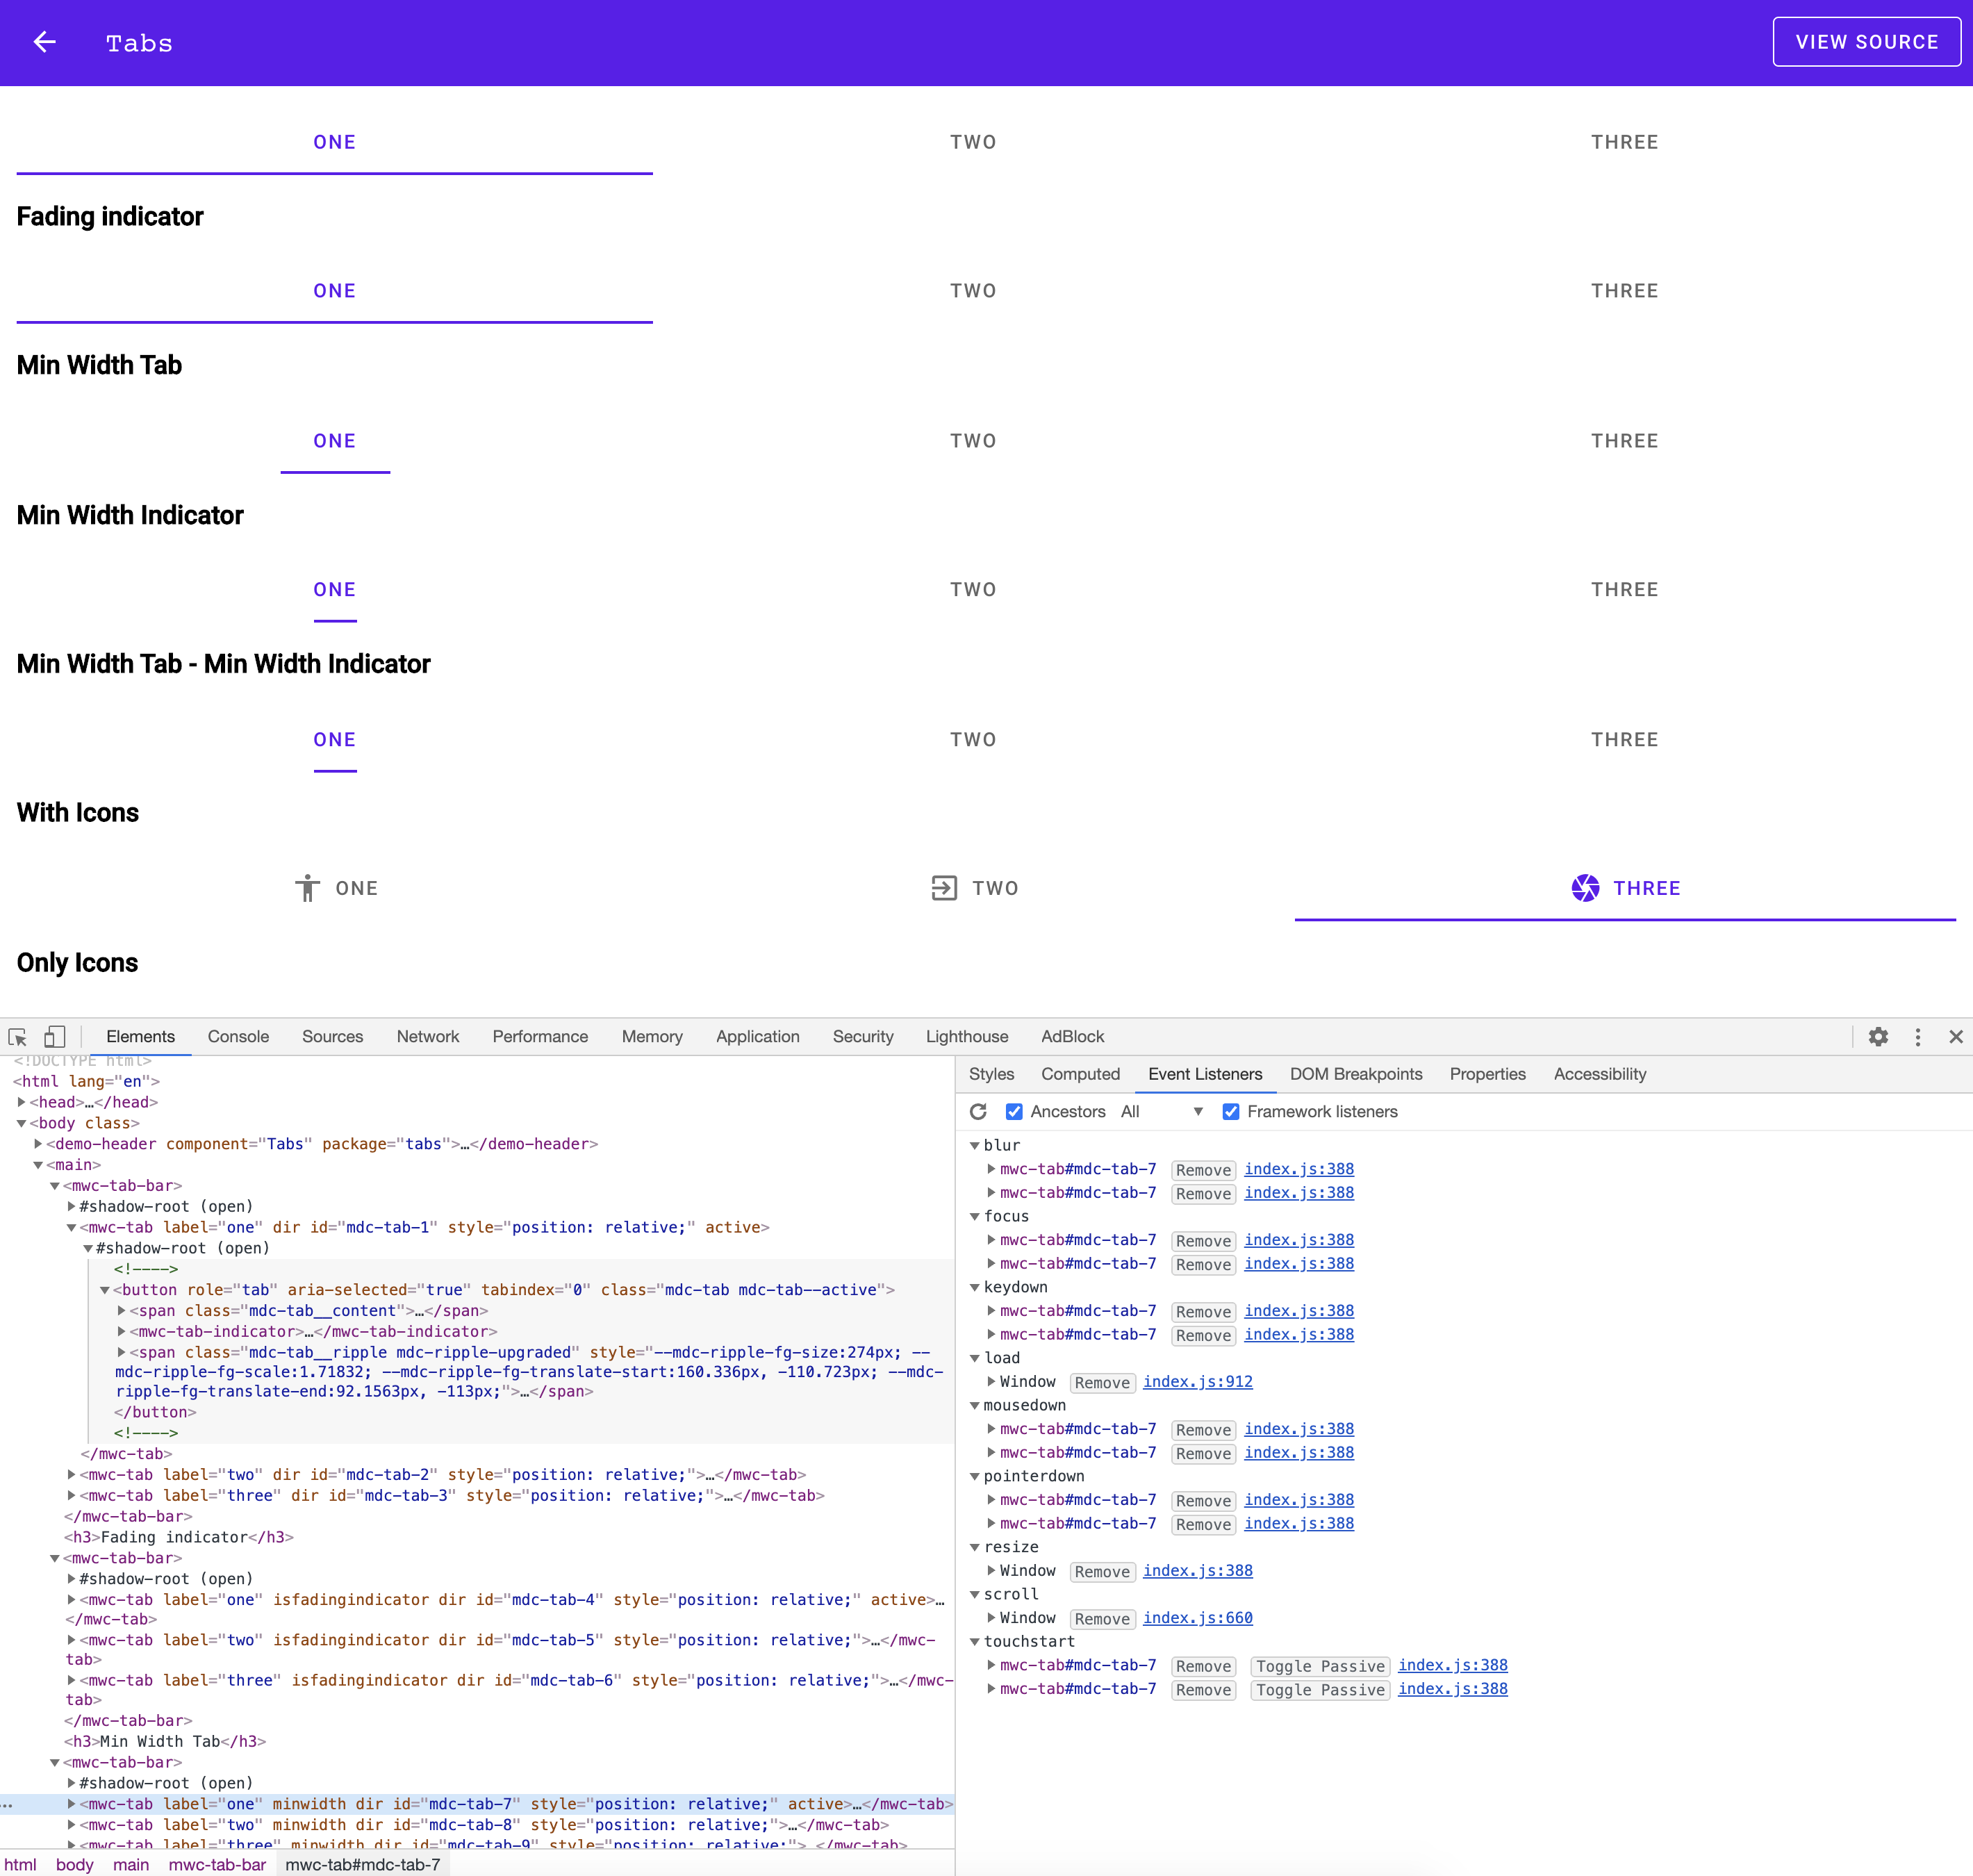Viewport: 1973px width, 1876px height.
Task: Switch to the Console tab in DevTools
Action: 238,1037
